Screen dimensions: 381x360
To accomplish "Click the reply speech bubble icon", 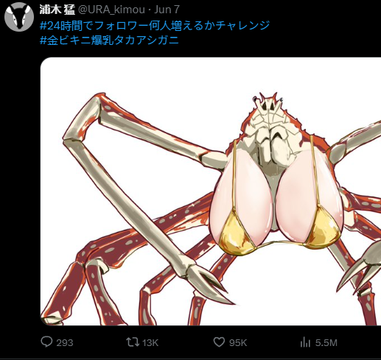I will coord(46,342).
